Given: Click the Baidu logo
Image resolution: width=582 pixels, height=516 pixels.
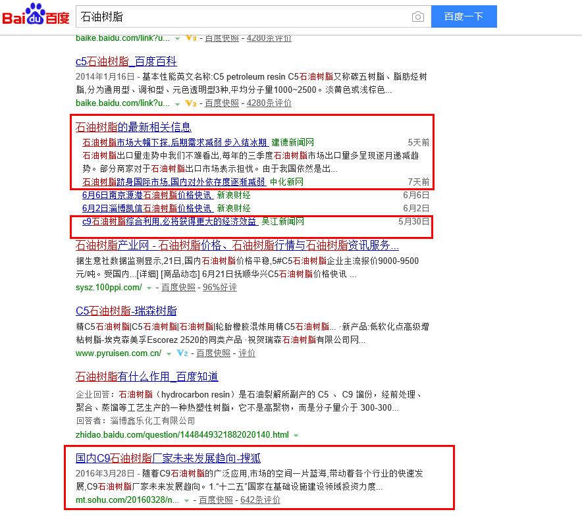Looking at the screenshot, I should [x=36, y=15].
